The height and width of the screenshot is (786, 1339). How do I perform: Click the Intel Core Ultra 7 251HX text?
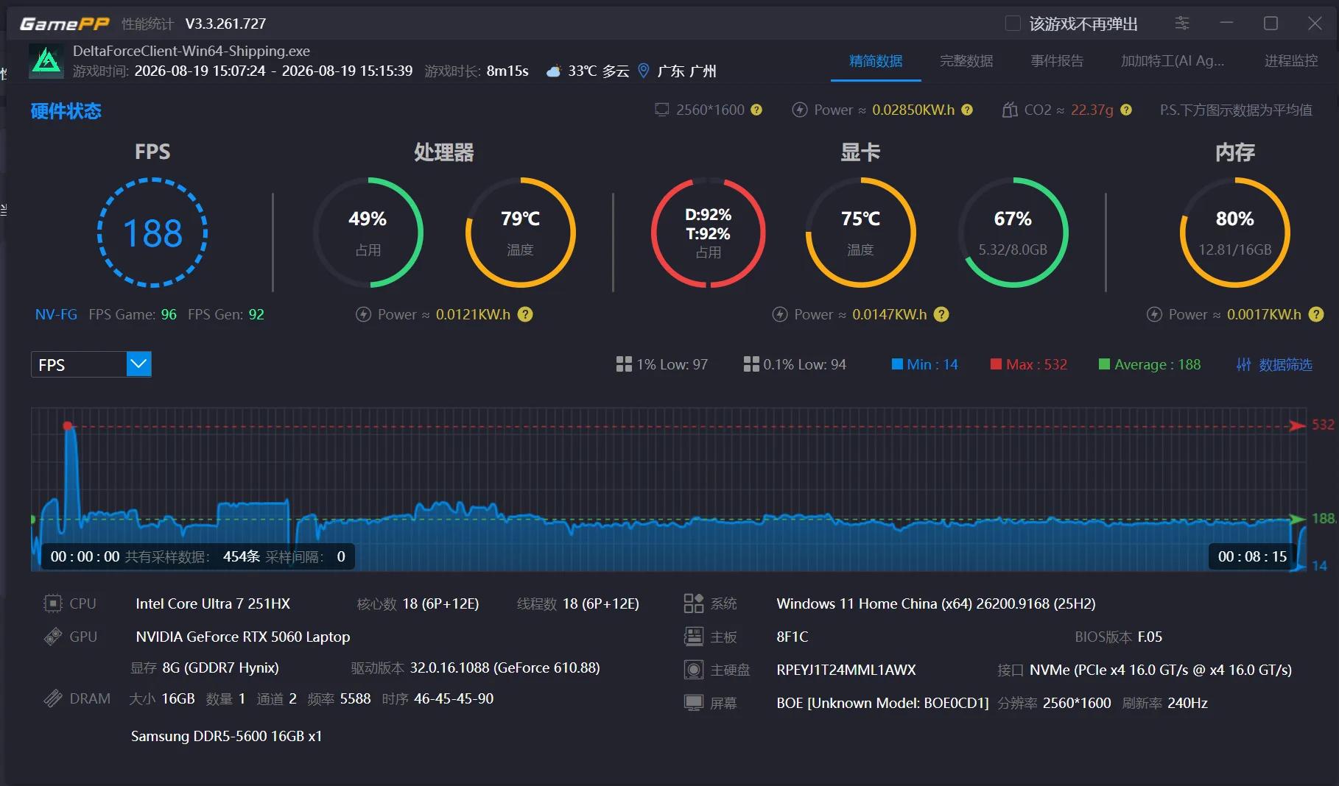coord(213,603)
